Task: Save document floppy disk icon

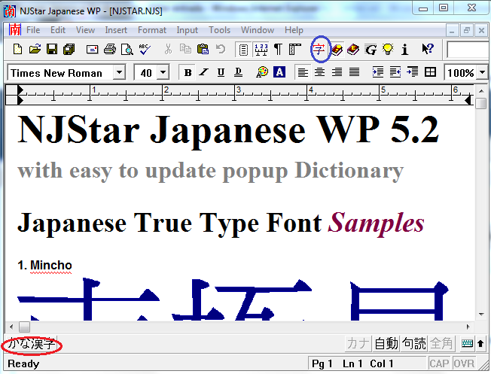Action: pyautogui.click(x=52, y=49)
